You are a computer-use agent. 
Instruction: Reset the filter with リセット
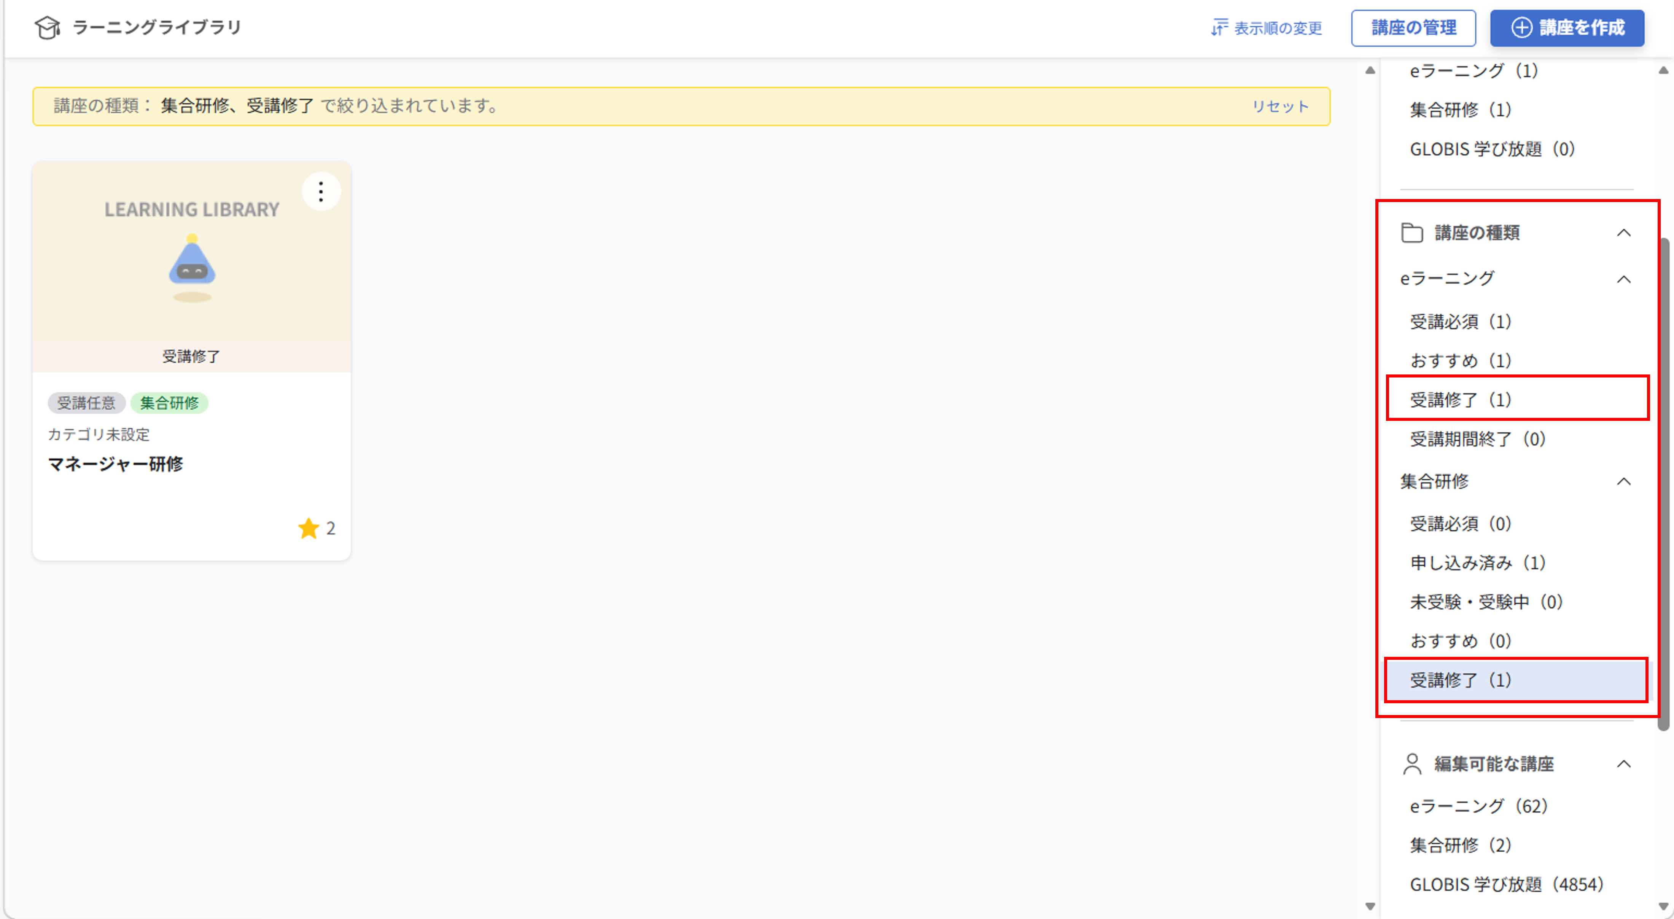click(x=1280, y=107)
